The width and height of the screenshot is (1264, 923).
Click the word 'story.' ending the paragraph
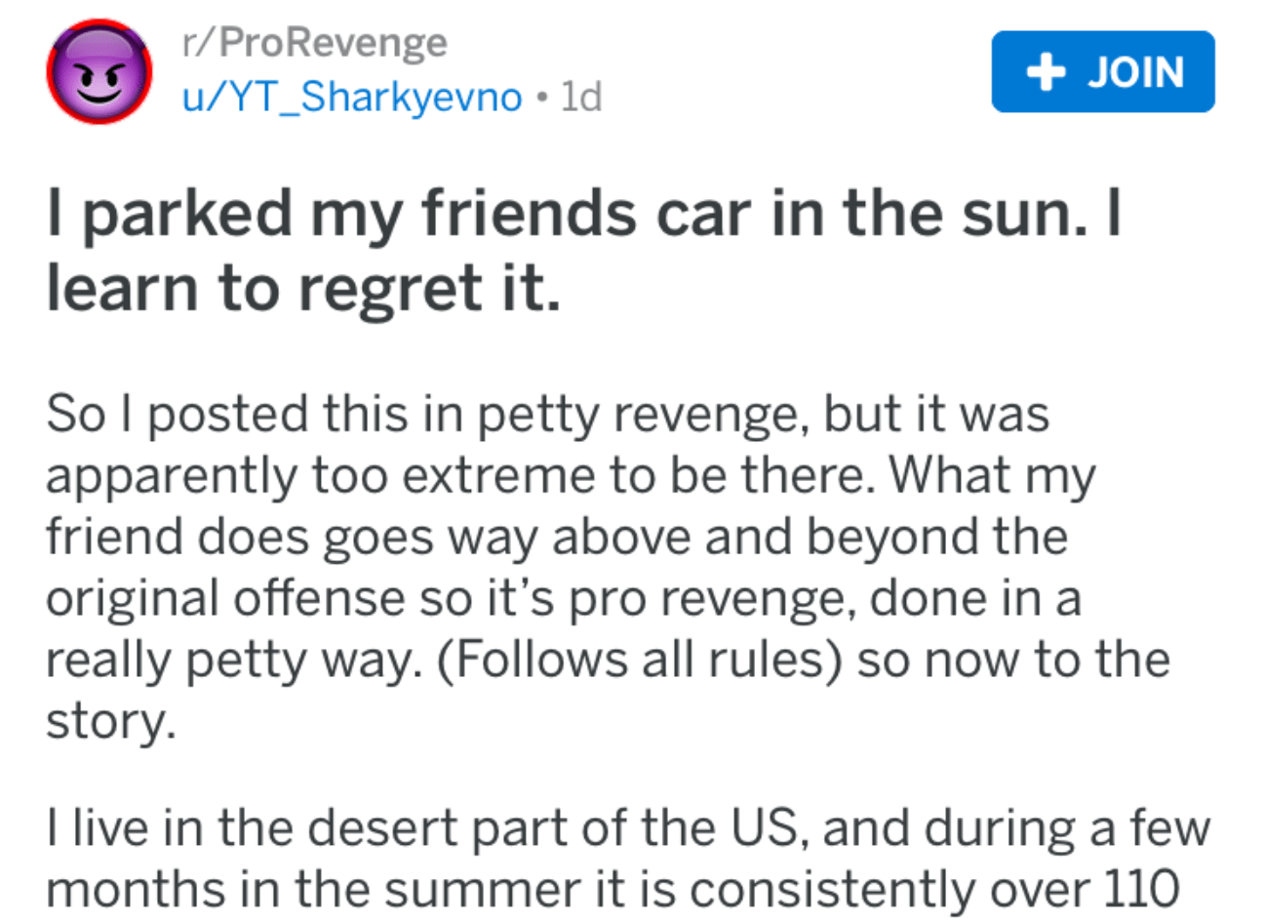111,721
